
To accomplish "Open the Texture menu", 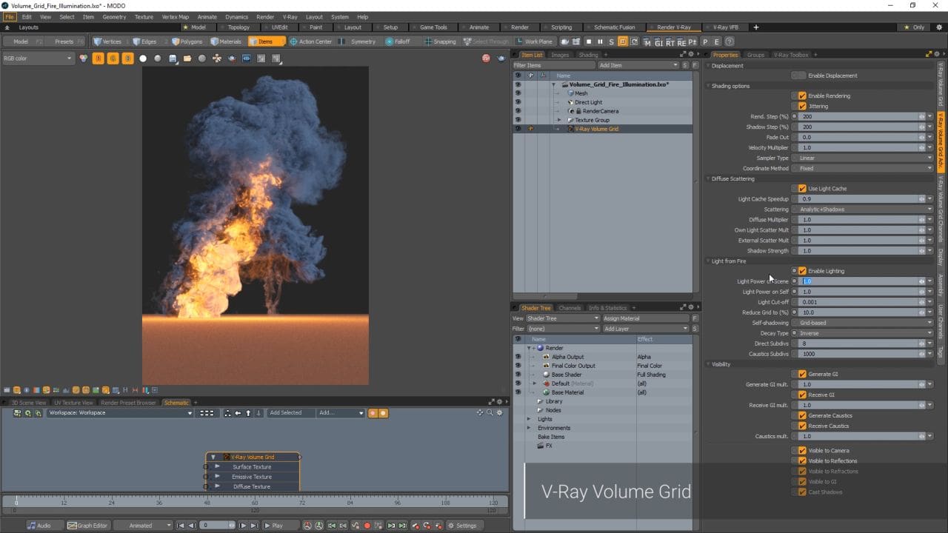I will point(144,16).
